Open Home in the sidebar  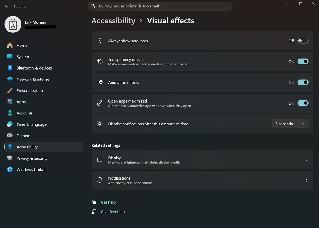pos(44,45)
